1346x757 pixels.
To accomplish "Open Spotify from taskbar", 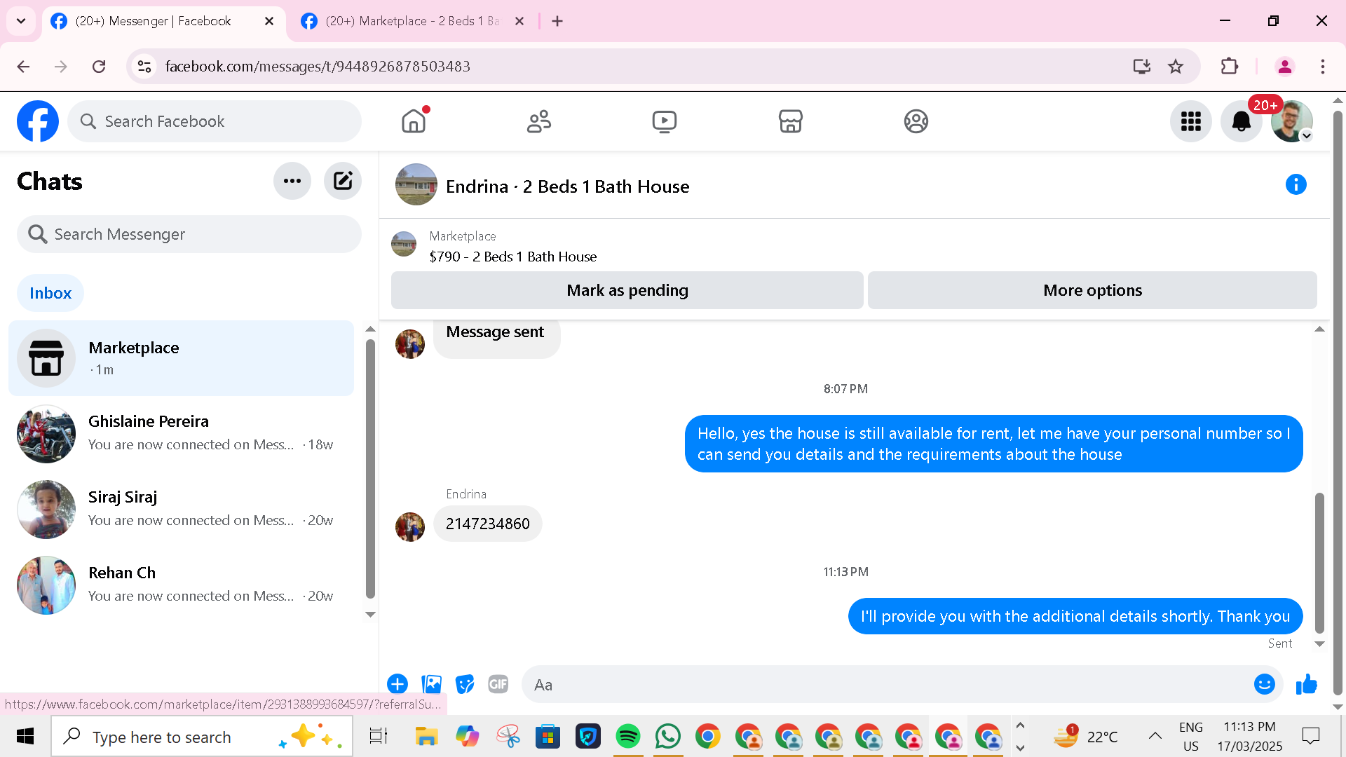I will point(628,737).
